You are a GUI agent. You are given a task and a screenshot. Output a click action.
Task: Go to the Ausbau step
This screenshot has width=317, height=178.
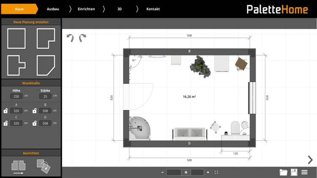coord(53,9)
